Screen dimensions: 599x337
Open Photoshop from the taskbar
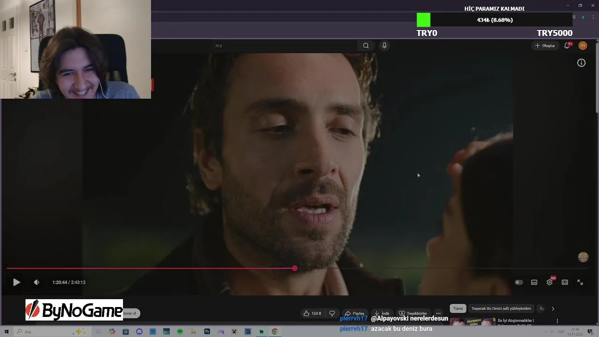(x=207, y=331)
